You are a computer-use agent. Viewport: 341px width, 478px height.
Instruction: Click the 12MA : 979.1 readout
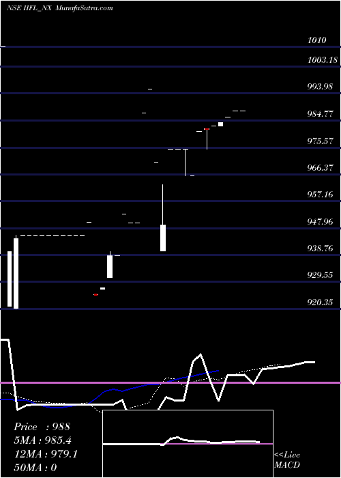(46, 454)
